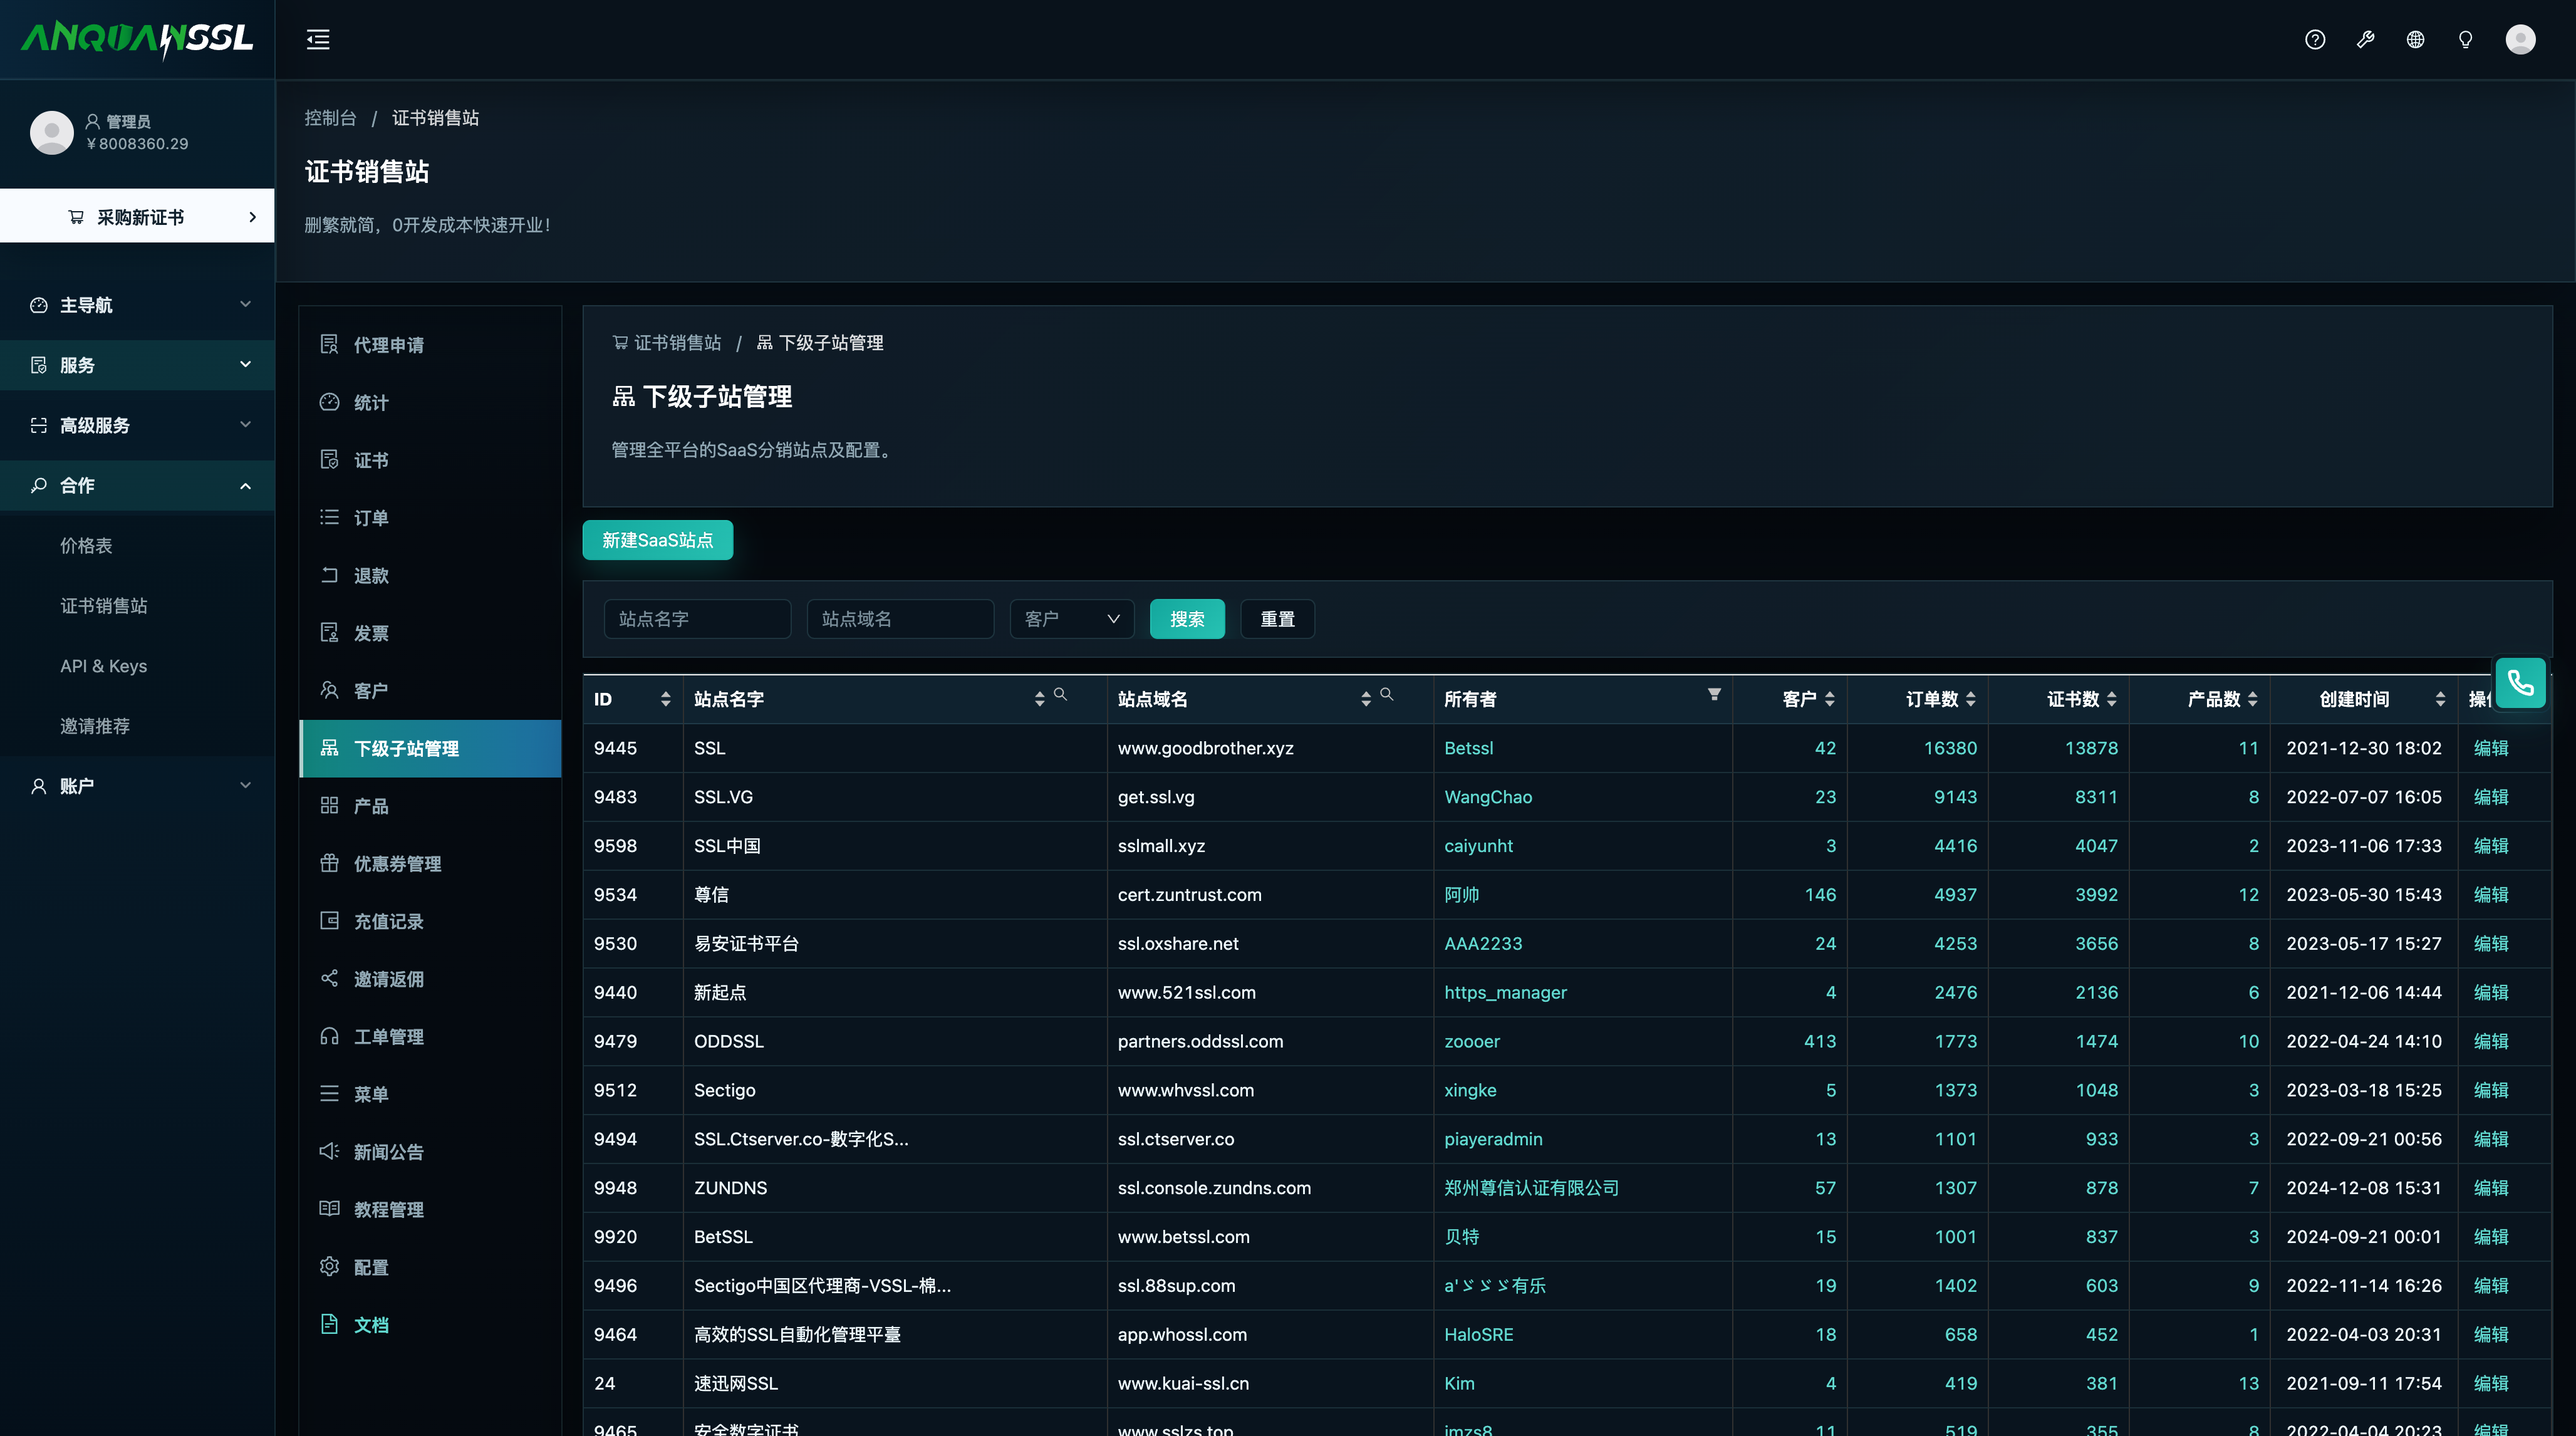2576x1436 pixels.
Task: Expand the 主导航 sidebar section
Action: 137,305
